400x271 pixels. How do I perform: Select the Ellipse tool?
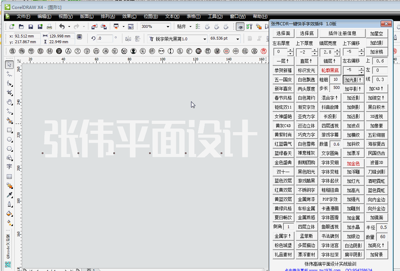(x=9, y=140)
